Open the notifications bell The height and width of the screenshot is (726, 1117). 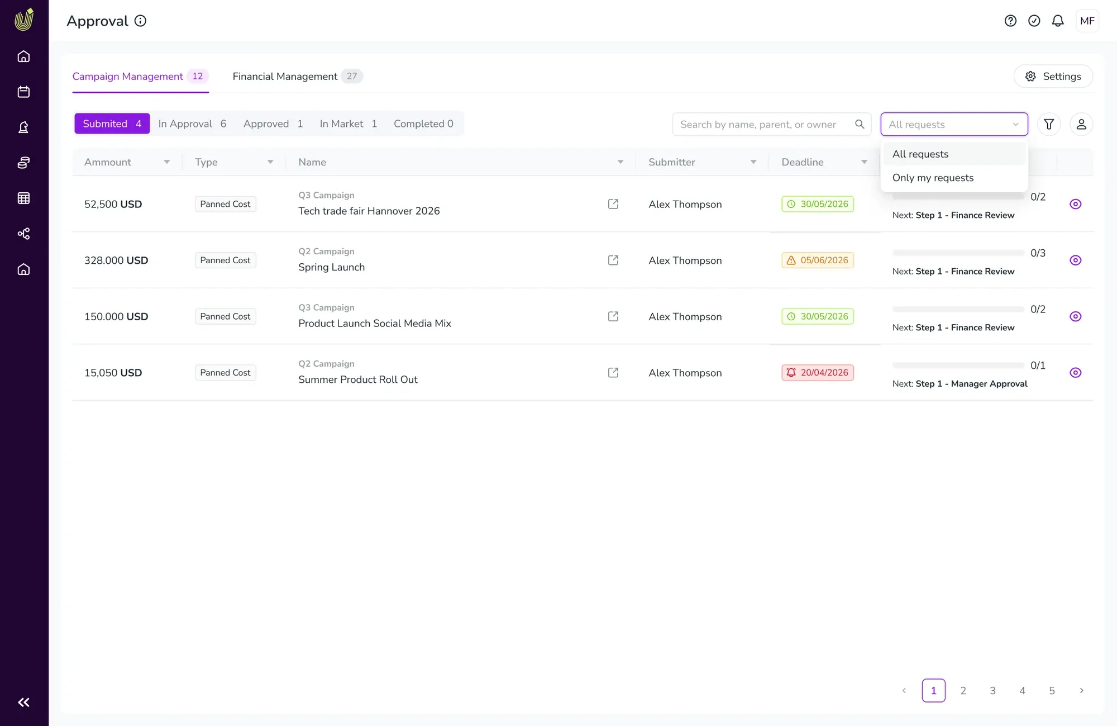[1058, 21]
